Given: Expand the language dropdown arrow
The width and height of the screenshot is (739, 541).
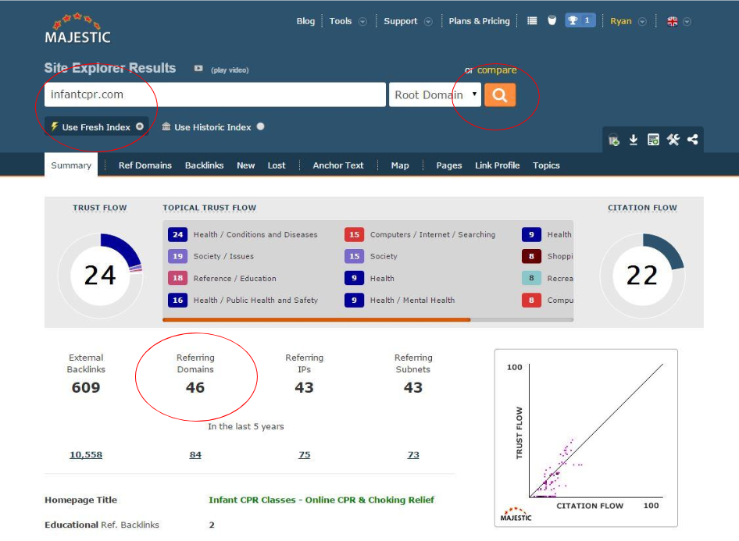Looking at the screenshot, I should click(x=687, y=22).
